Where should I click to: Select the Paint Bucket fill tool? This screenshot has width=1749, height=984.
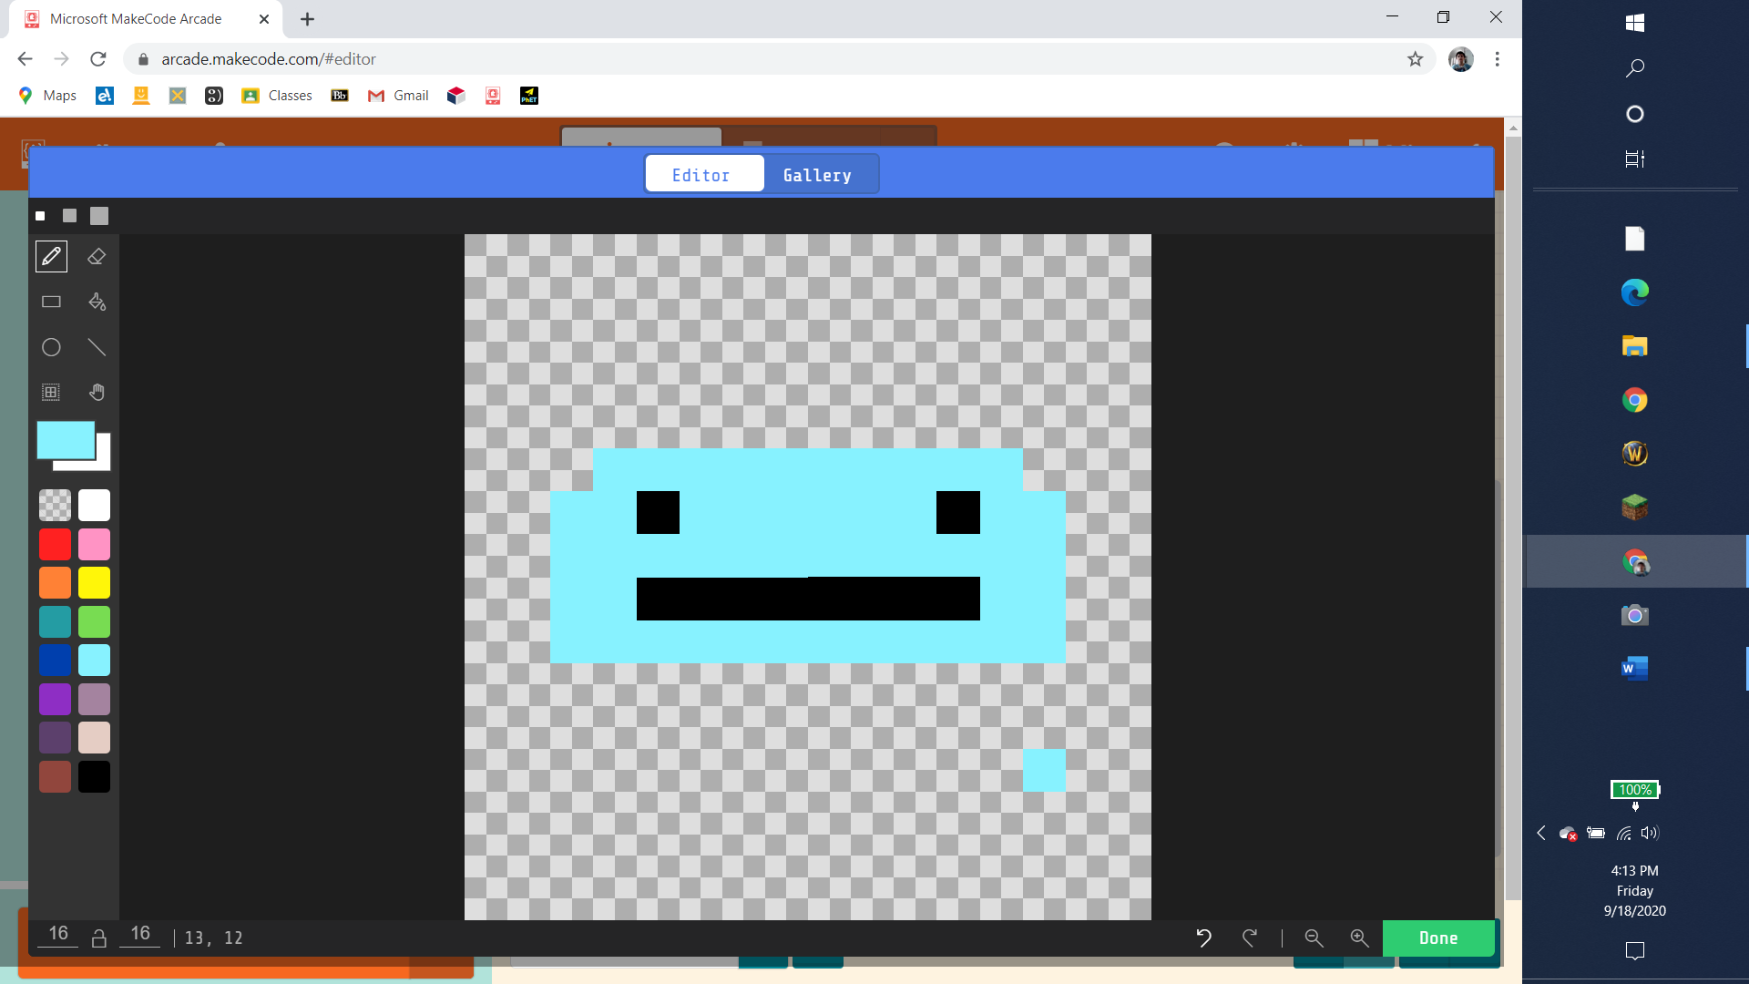coord(97,302)
